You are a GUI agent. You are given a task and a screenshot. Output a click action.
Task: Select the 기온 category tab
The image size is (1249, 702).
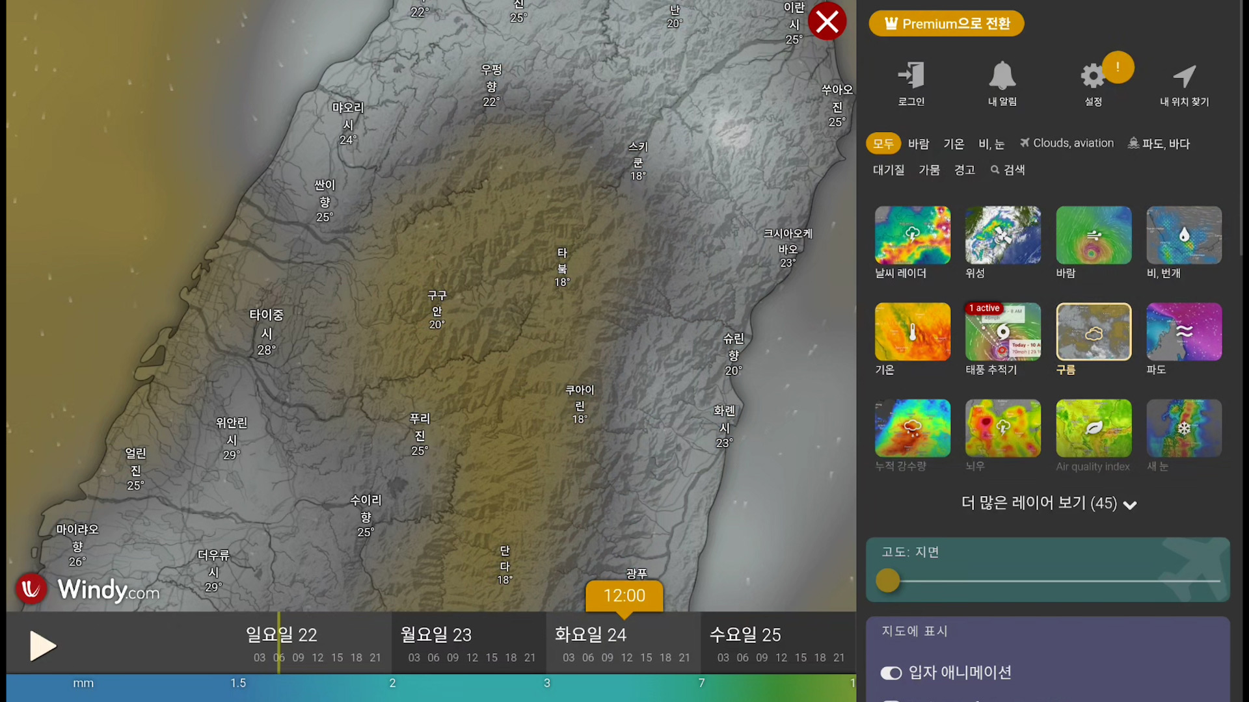[954, 144]
